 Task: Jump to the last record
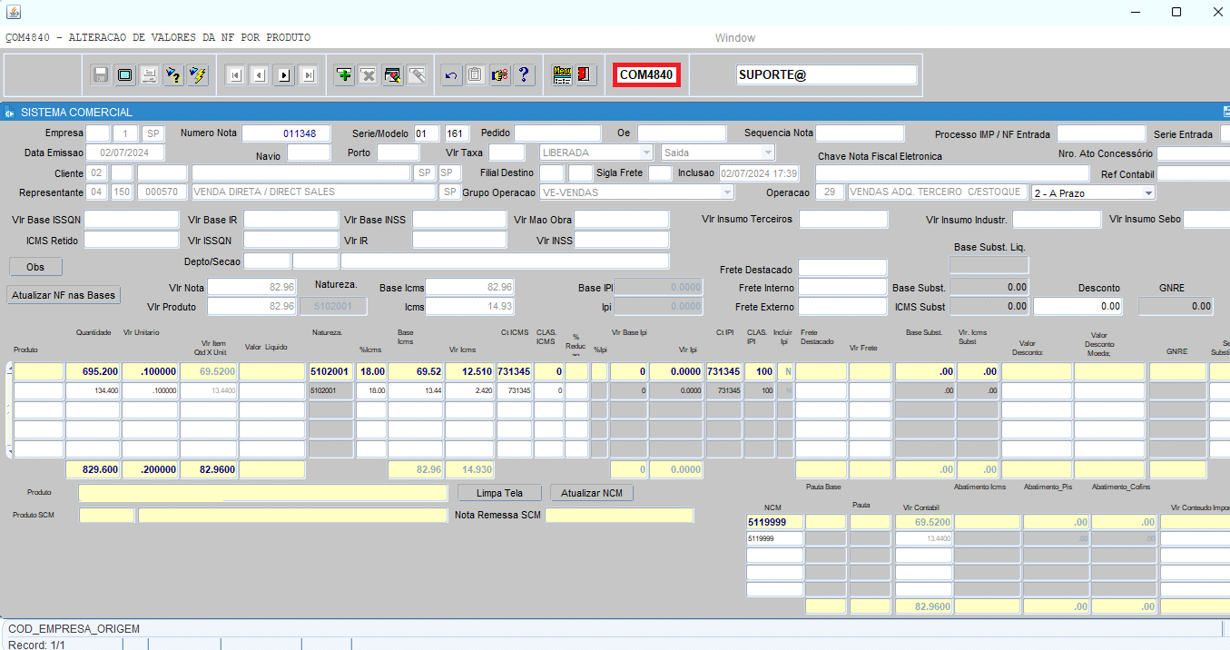309,75
